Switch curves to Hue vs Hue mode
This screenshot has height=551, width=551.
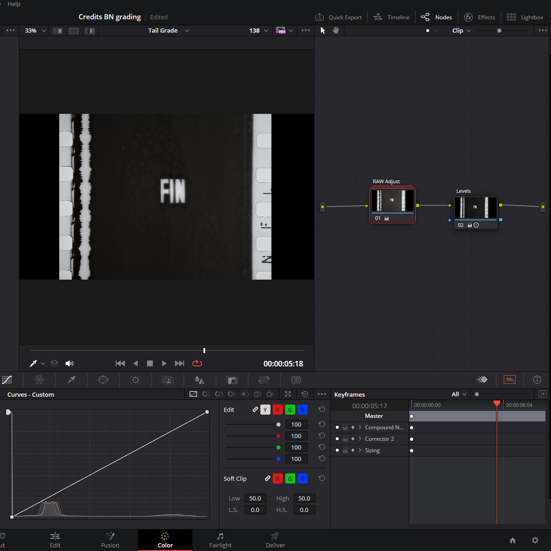click(206, 394)
